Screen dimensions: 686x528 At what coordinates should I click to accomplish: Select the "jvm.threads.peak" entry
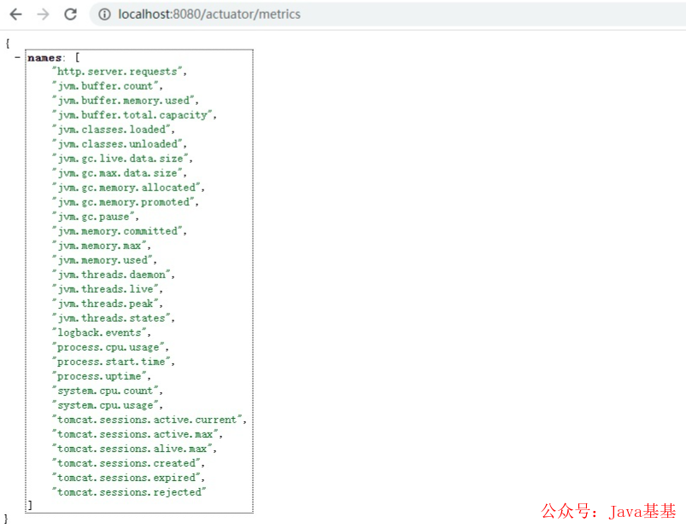(105, 304)
